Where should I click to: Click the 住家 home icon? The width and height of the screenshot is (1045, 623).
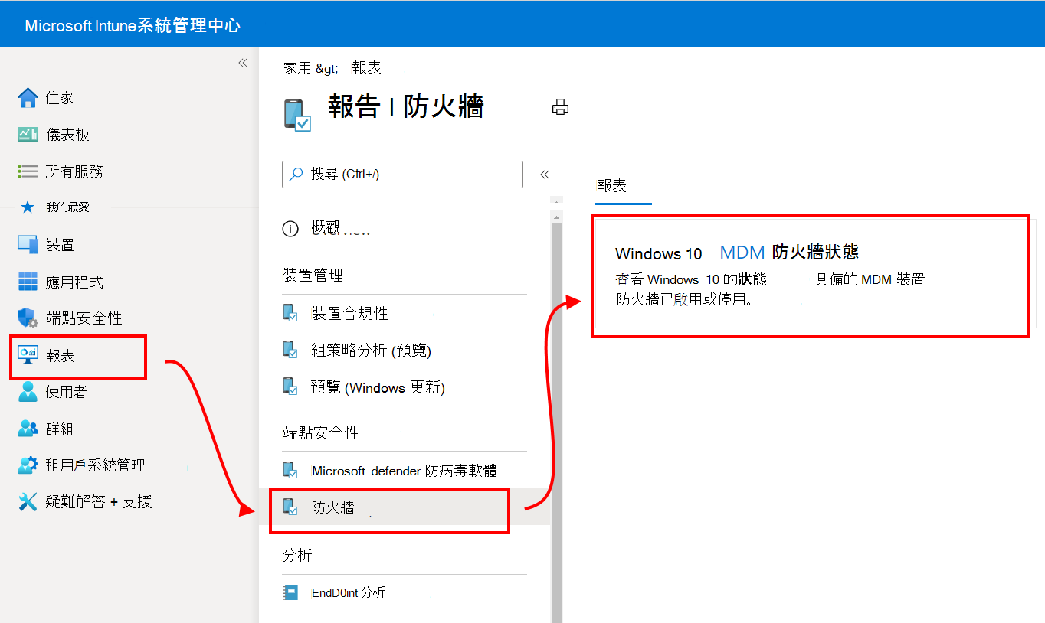(28, 98)
